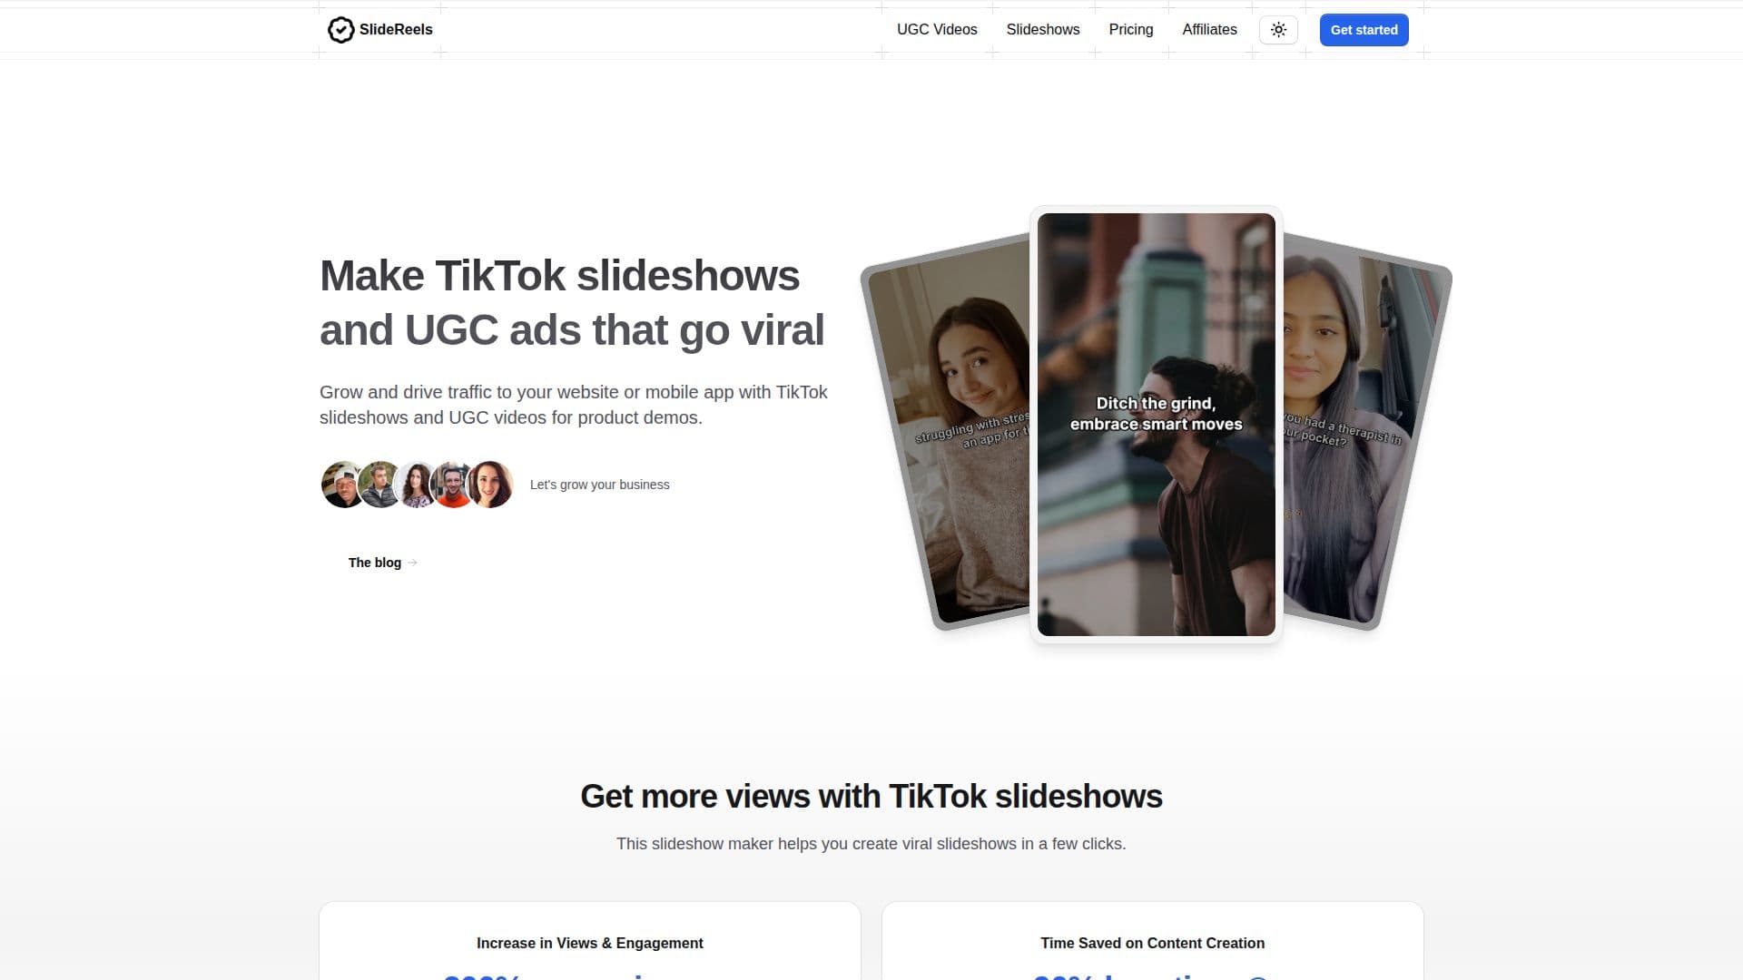Click 'Get more views with TikTok slideshows' heading
Image resolution: width=1743 pixels, height=980 pixels.
coord(871,796)
